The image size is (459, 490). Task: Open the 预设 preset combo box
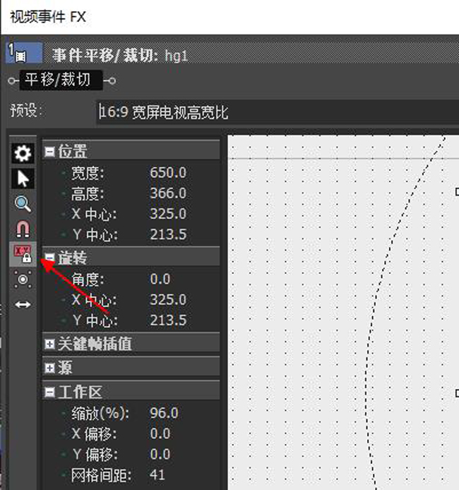(x=278, y=112)
